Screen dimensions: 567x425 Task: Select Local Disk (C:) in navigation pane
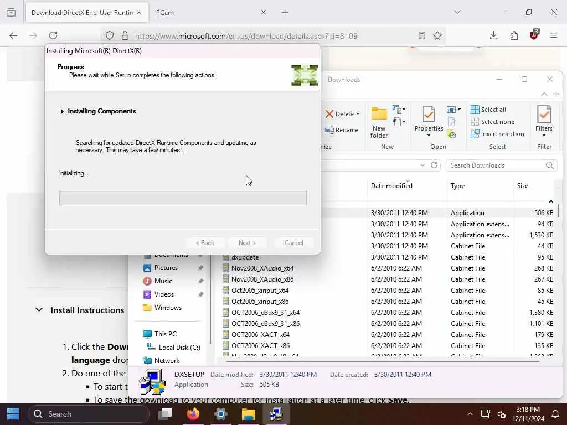click(x=179, y=348)
